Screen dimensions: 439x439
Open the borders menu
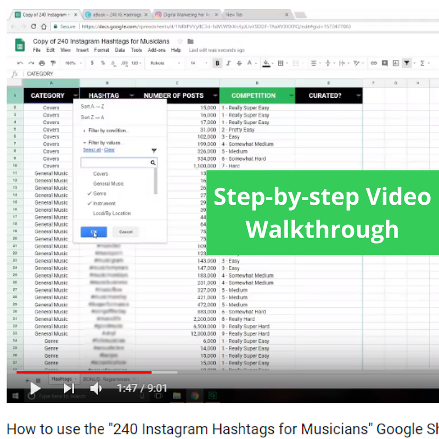pyautogui.click(x=280, y=63)
